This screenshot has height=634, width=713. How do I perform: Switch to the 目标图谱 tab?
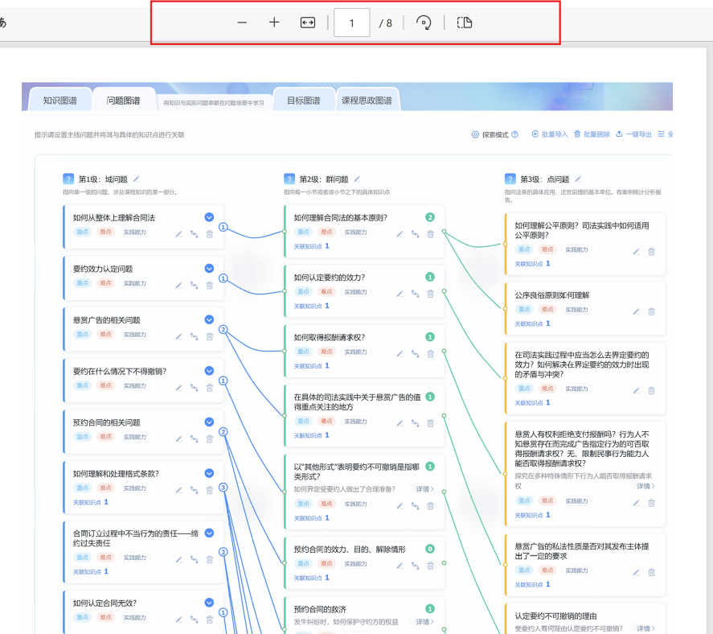(303, 101)
